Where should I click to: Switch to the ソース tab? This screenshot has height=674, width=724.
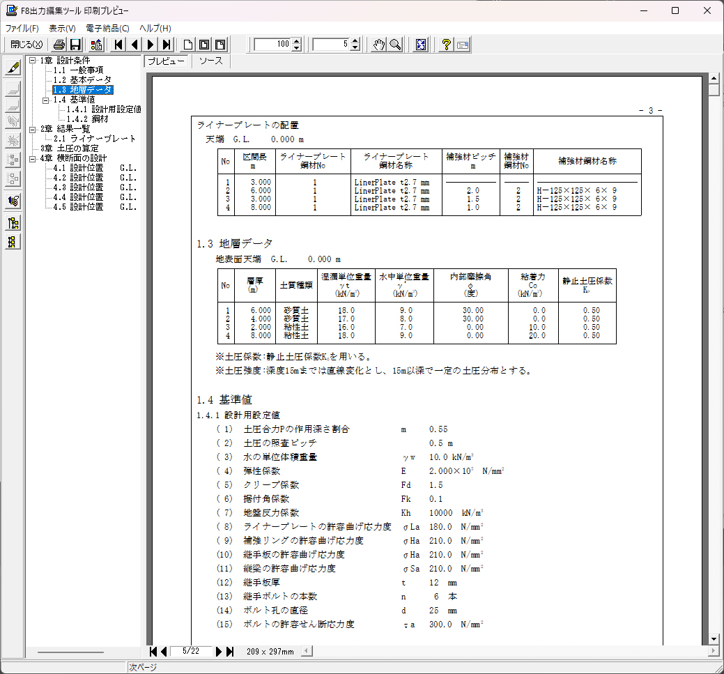coord(211,61)
